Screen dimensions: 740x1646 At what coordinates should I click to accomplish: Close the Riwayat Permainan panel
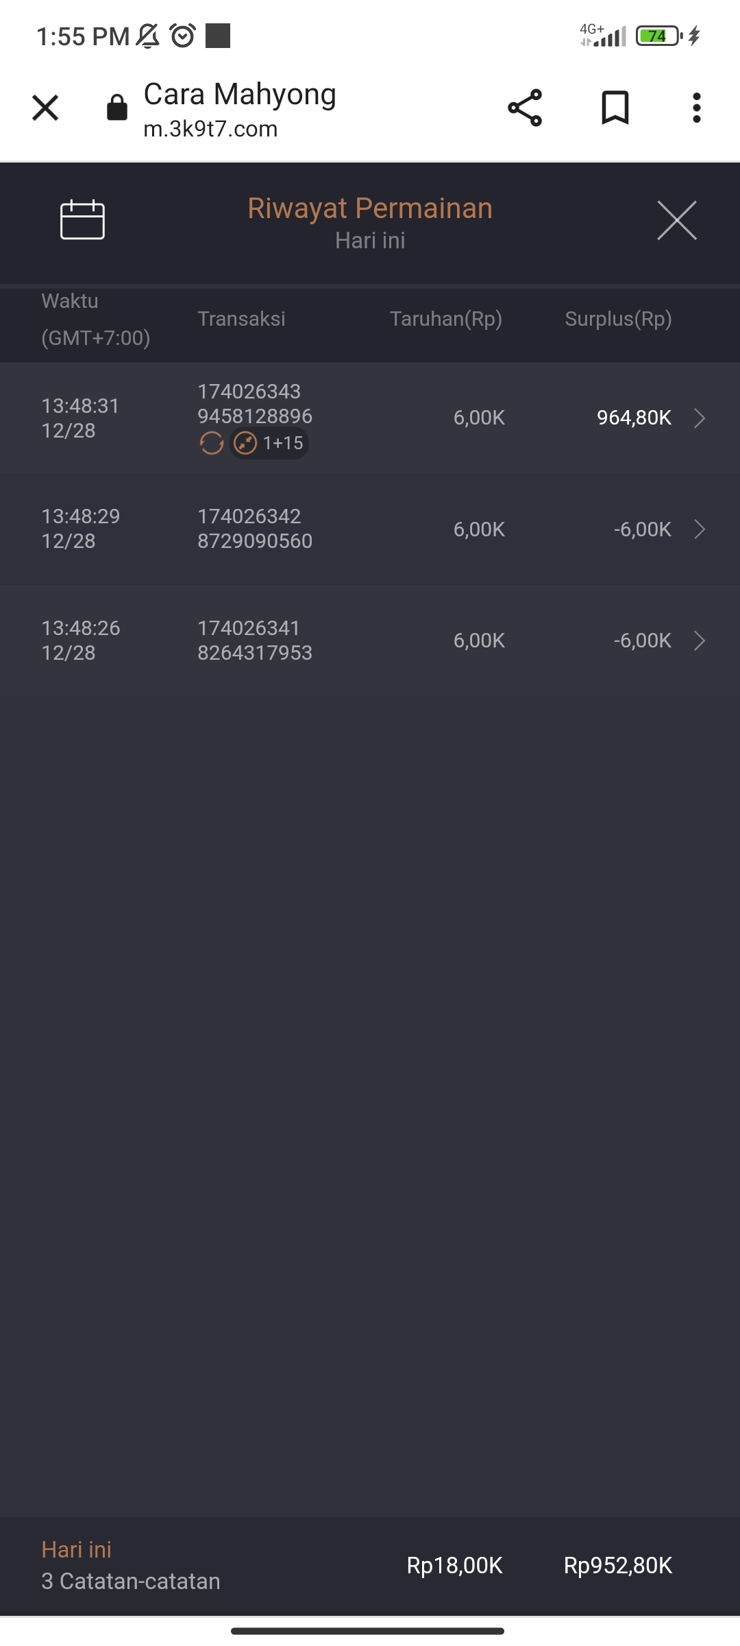point(676,220)
